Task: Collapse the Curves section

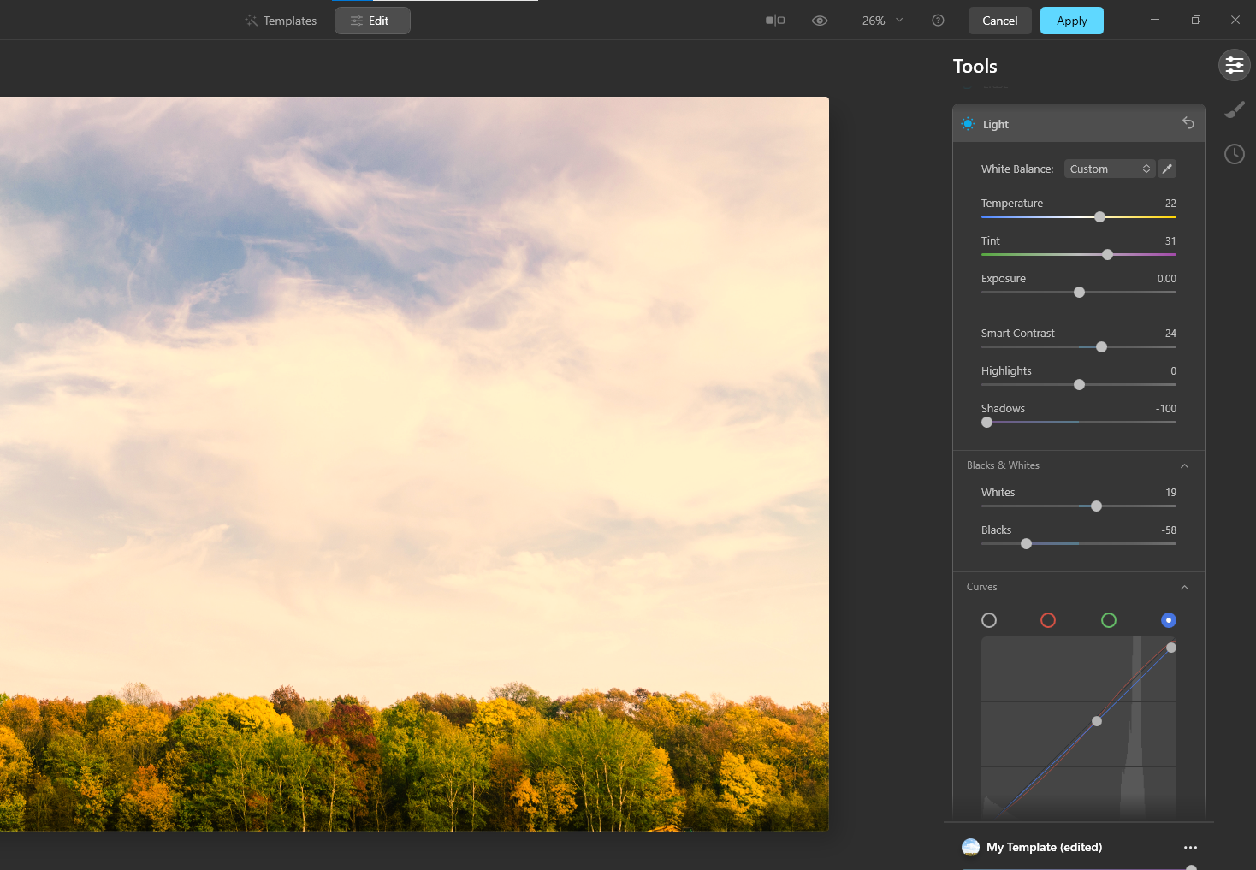Action: click(x=1184, y=587)
